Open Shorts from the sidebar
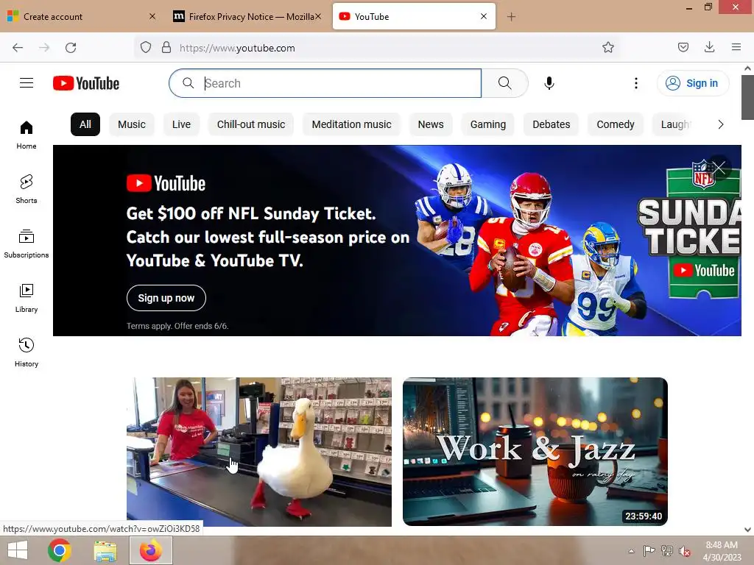Screen dimensions: 754x565 [27, 189]
